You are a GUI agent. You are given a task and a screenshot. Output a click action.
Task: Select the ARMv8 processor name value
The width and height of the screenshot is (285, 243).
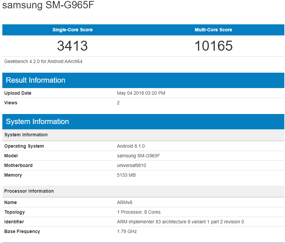click(x=125, y=202)
